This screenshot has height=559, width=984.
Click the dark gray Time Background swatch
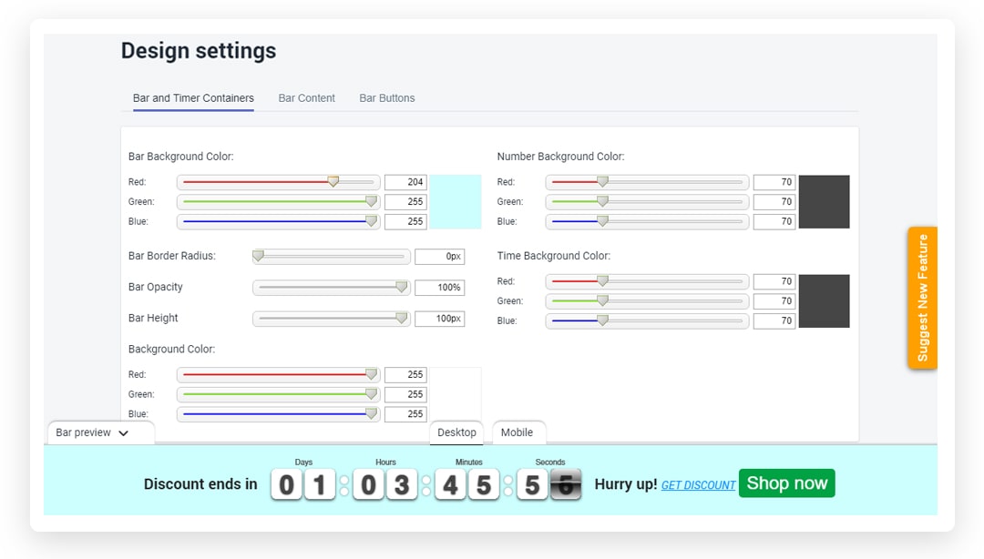[824, 301]
